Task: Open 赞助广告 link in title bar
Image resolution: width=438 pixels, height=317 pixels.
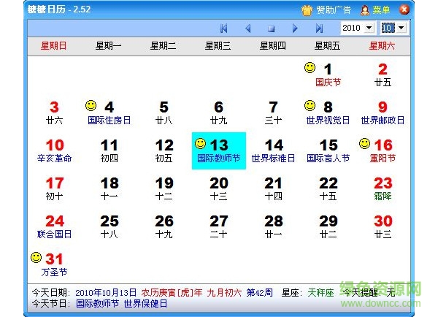Action: 334,10
